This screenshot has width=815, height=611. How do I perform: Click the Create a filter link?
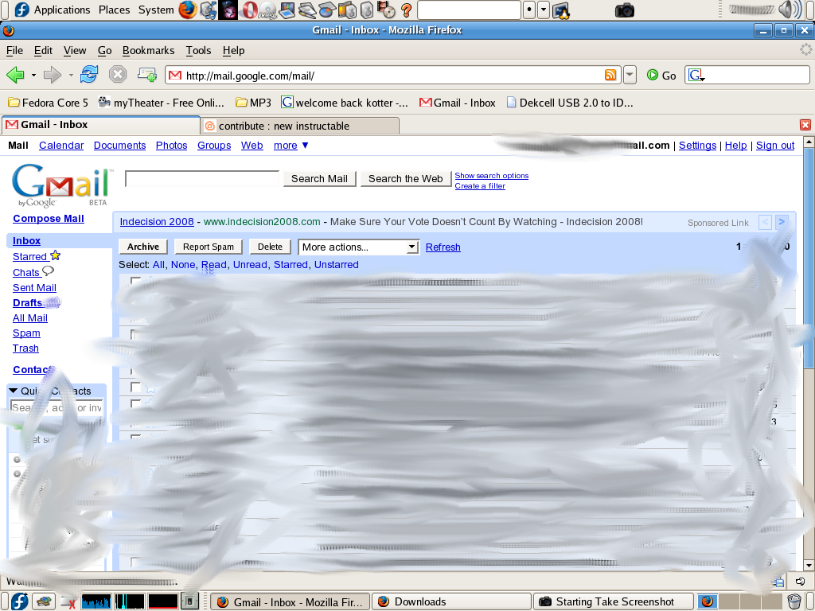click(x=480, y=186)
